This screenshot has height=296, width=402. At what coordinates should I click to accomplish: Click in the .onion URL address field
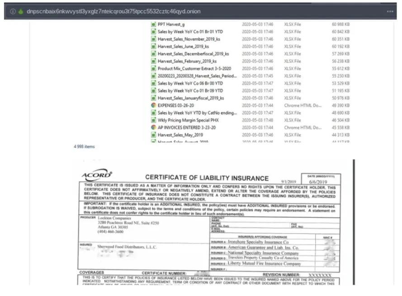click(x=113, y=11)
